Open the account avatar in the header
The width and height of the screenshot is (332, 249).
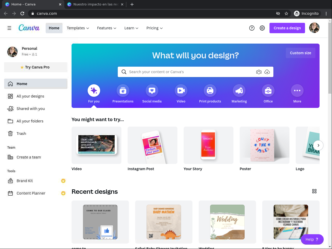pos(314,28)
